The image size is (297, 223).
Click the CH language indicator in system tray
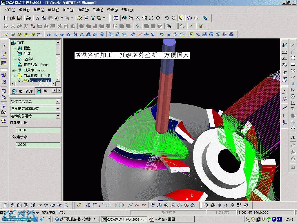point(279,219)
